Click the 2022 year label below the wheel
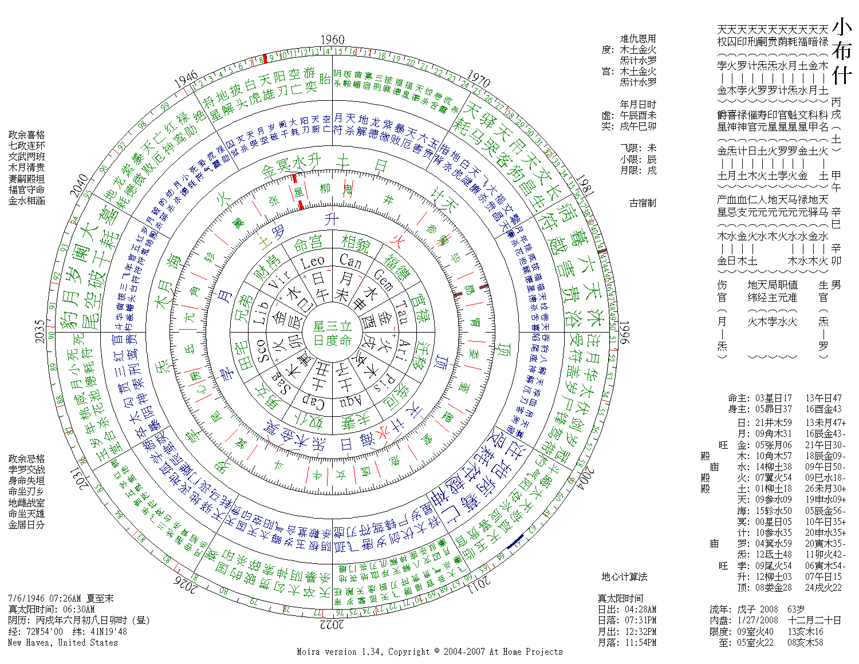Viewport: 859px width, 664px height. (332, 624)
